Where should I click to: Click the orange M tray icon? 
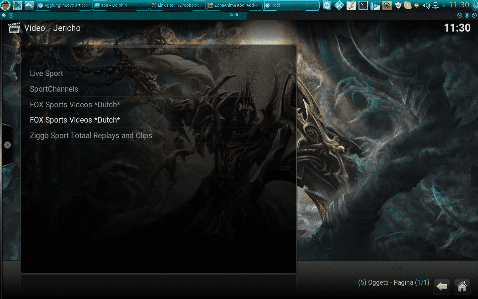point(417,5)
